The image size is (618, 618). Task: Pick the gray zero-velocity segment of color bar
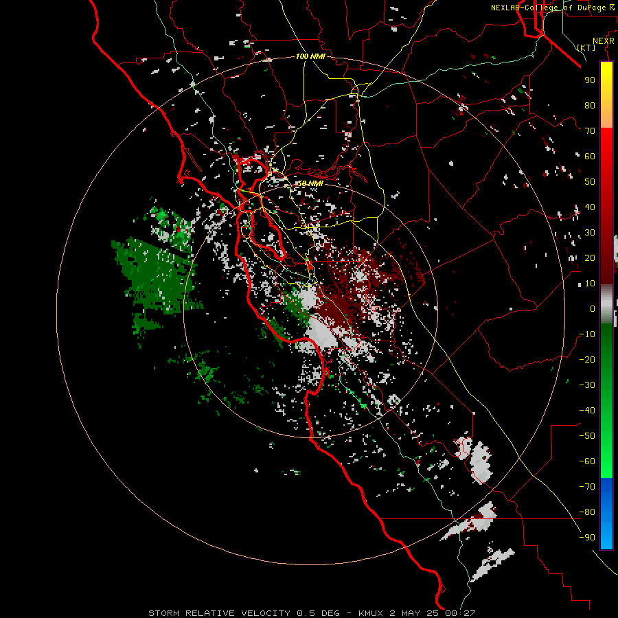point(606,304)
